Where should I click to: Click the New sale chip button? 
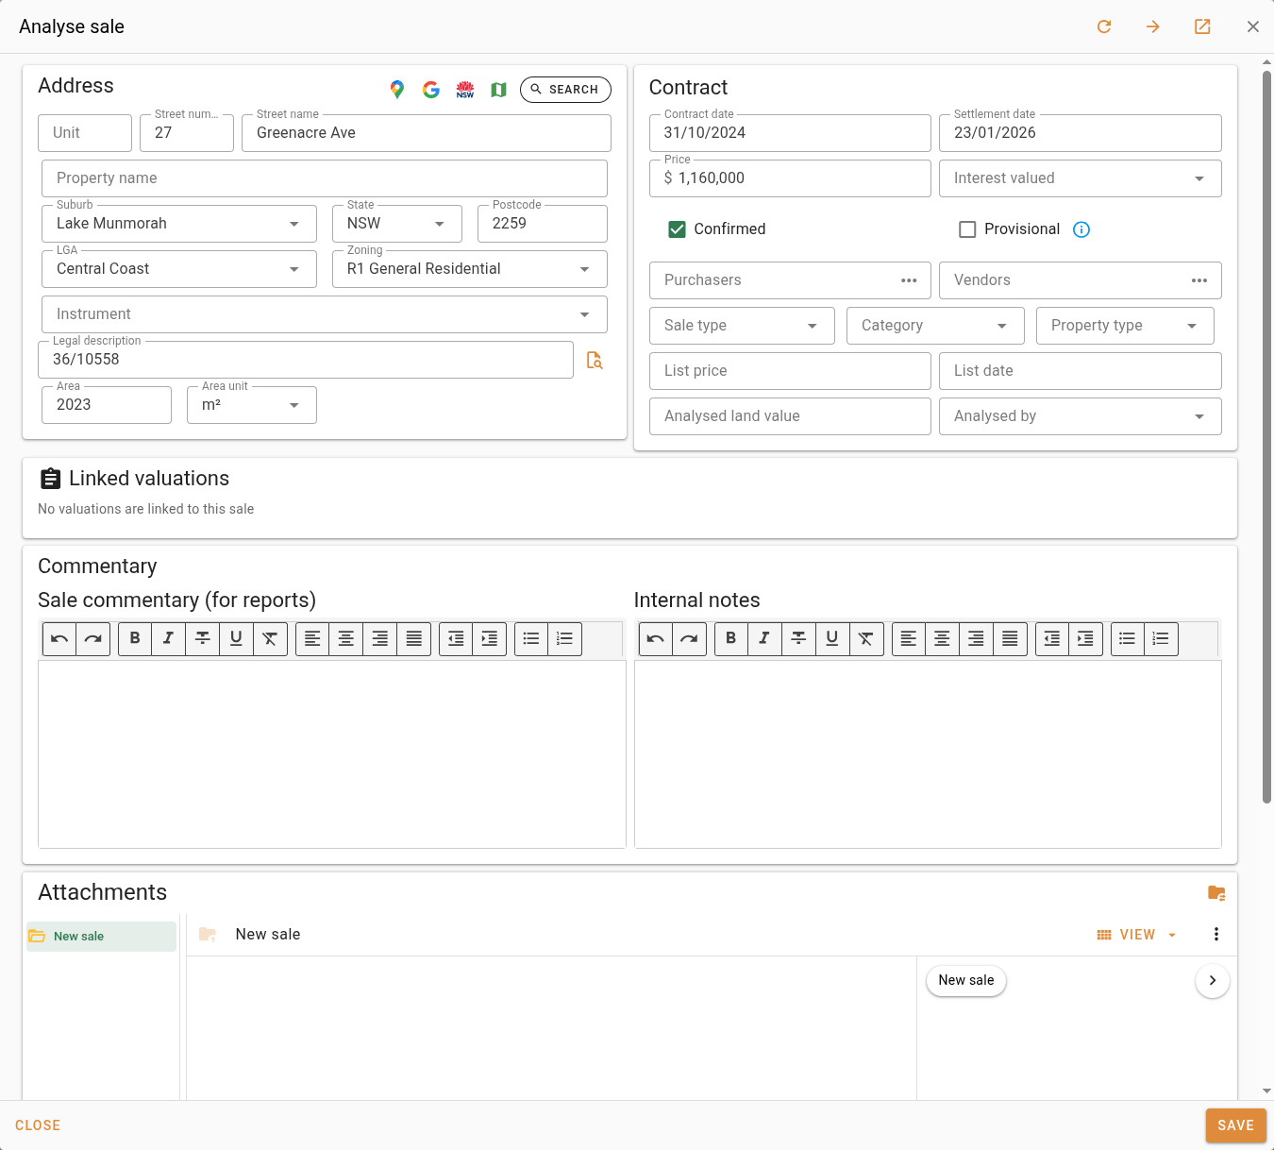click(x=966, y=981)
